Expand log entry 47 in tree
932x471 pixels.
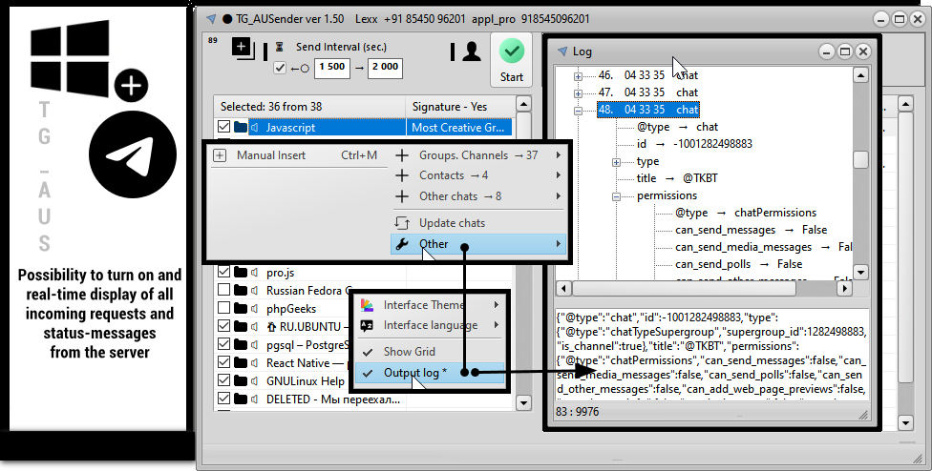point(579,93)
